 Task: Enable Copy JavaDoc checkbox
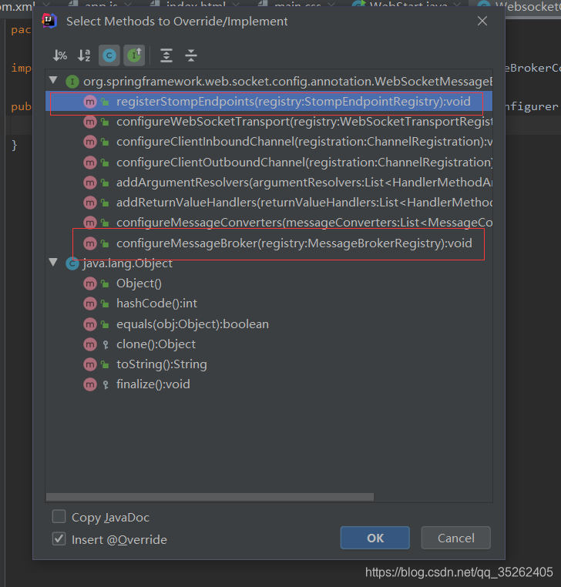point(59,516)
